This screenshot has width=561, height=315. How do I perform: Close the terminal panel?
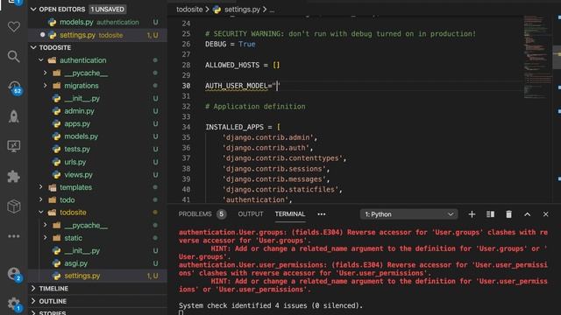(x=545, y=214)
